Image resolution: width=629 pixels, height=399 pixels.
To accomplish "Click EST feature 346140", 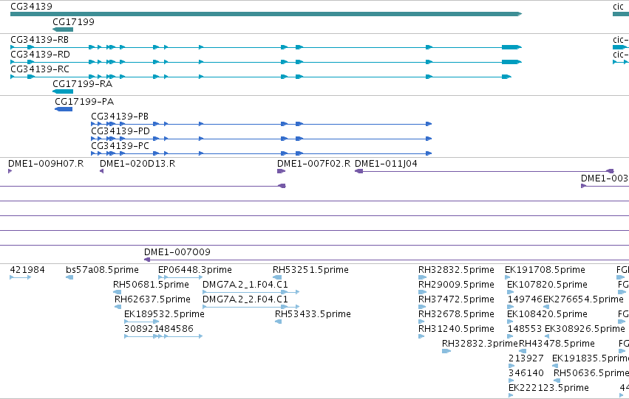I will [x=511, y=381].
